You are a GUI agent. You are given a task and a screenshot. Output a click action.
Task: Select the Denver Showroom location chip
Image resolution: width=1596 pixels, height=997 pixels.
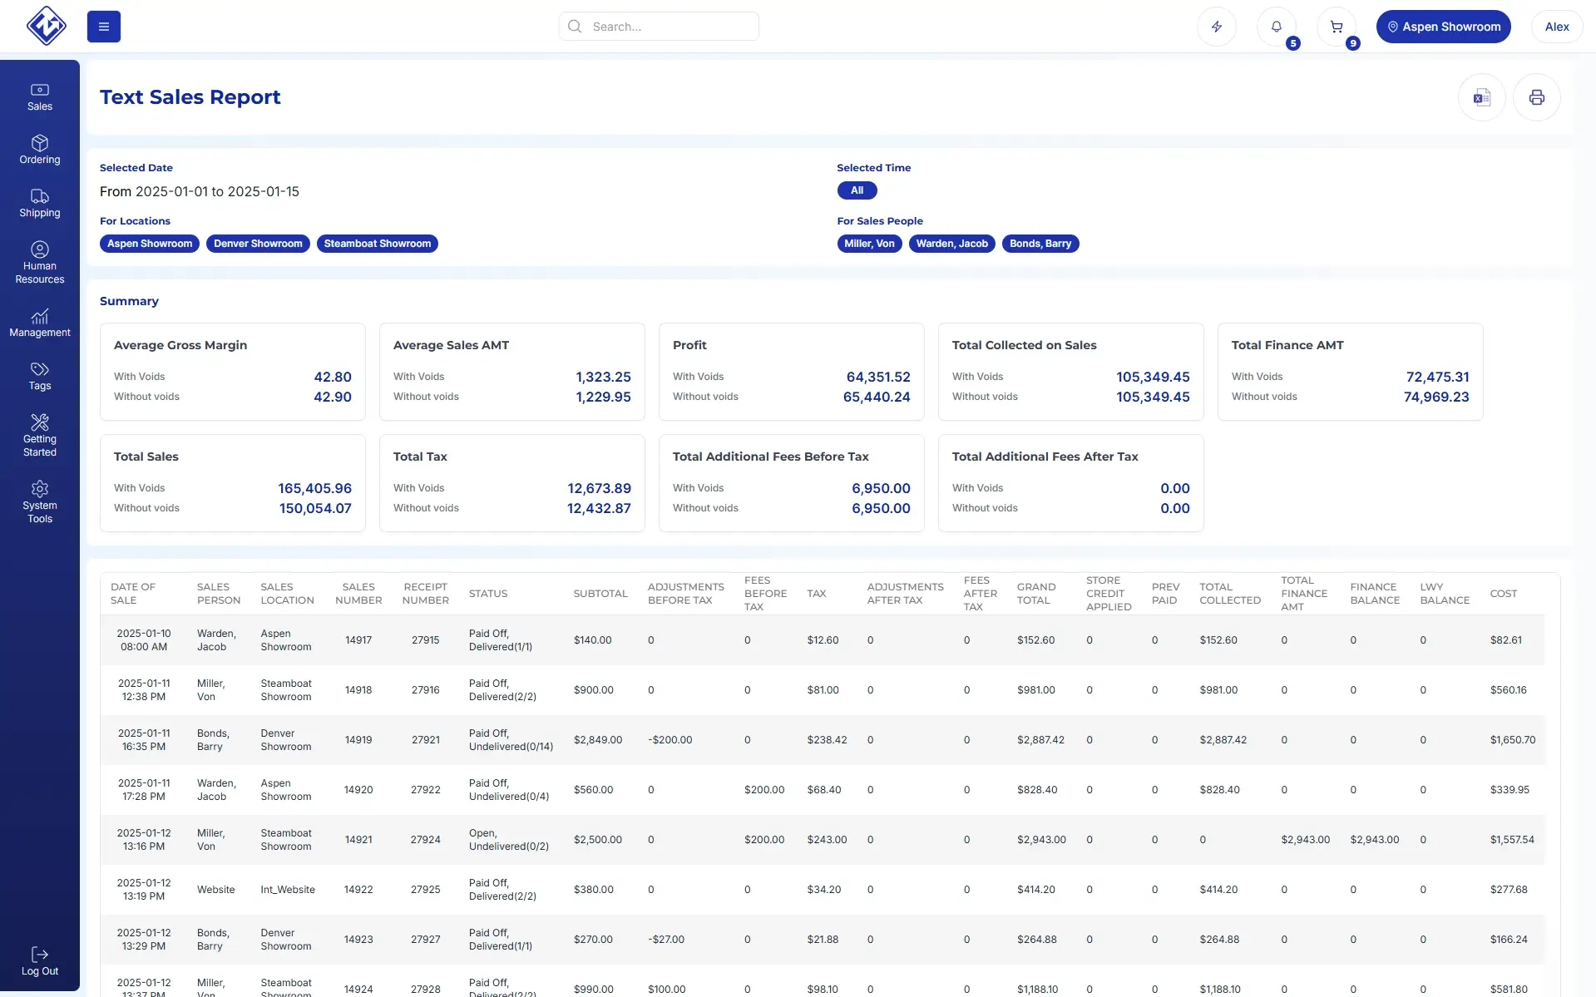258,244
